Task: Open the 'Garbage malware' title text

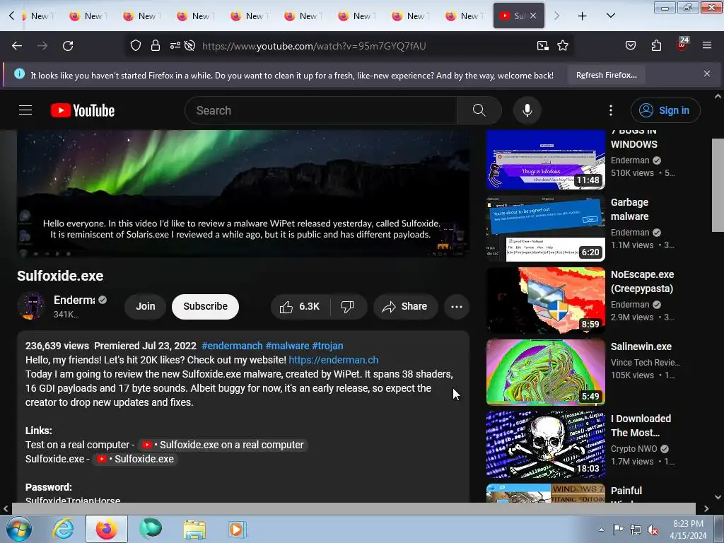Action: click(x=630, y=209)
